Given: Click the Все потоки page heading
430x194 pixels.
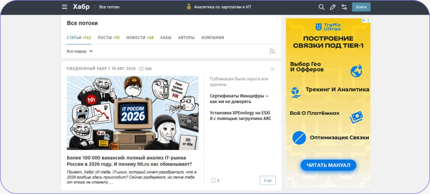Looking at the screenshot, I should click(82, 23).
